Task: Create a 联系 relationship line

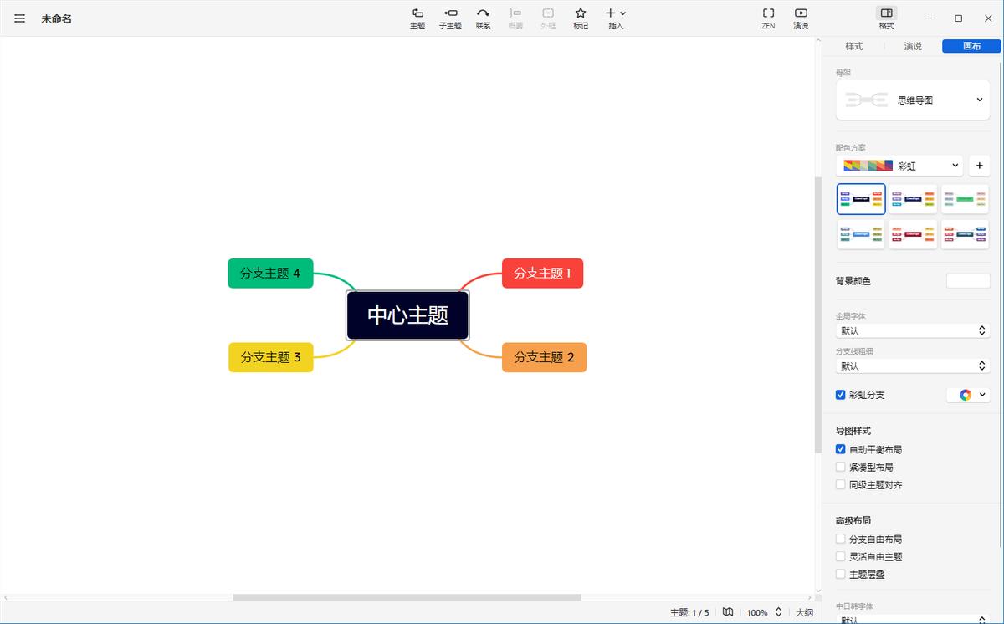Action: (483, 18)
